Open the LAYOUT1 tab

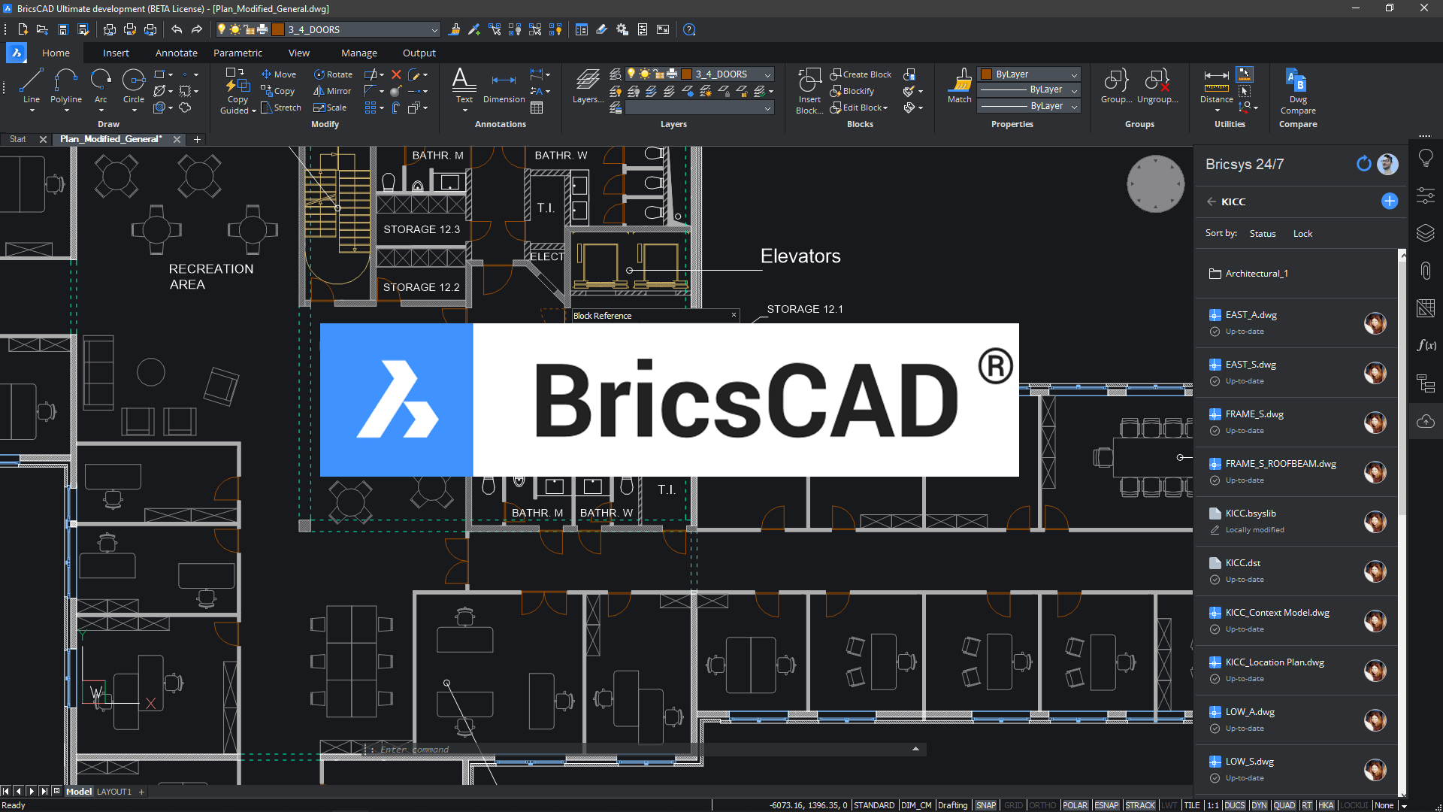(x=113, y=791)
